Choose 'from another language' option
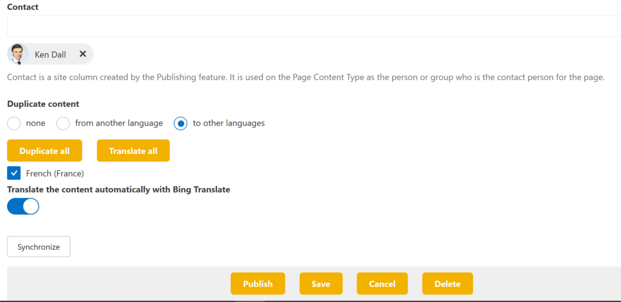 tap(63, 123)
